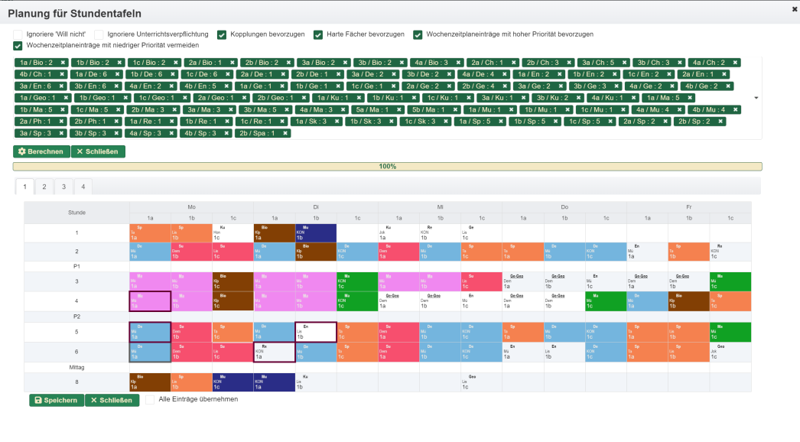The image size is (800, 442).
Task: Expand the tag selection dropdown arrow
Action: point(756,98)
